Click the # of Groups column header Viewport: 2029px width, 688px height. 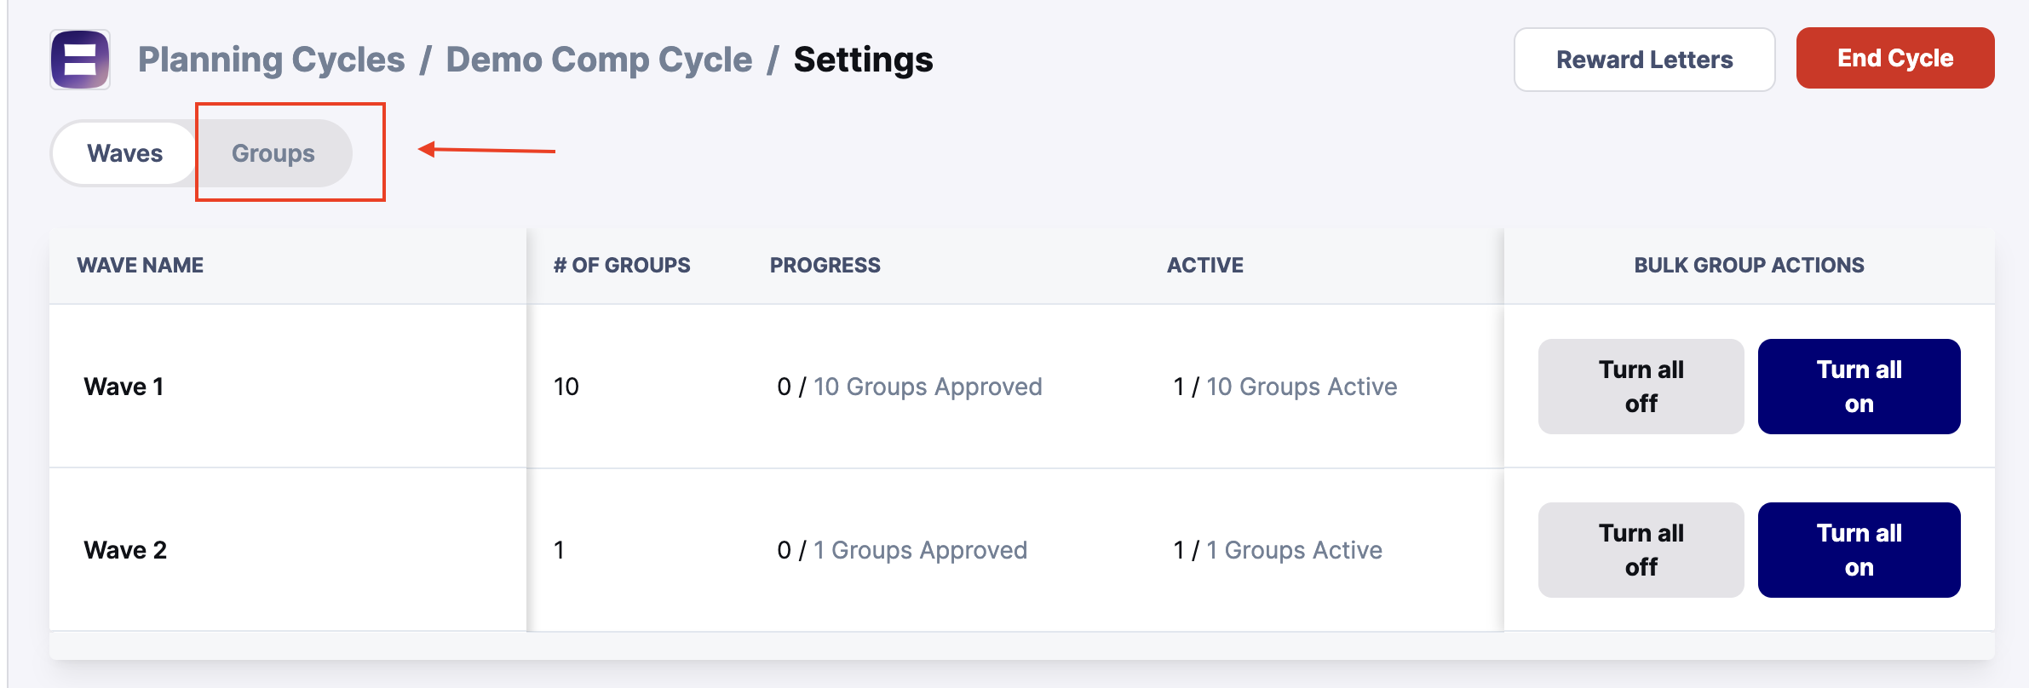pyautogui.click(x=622, y=265)
